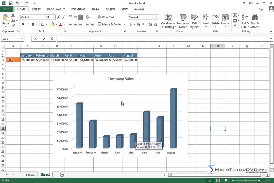Screen dimensions: 274x183
Task: Toggle Bold formatting
Action: [23, 24]
